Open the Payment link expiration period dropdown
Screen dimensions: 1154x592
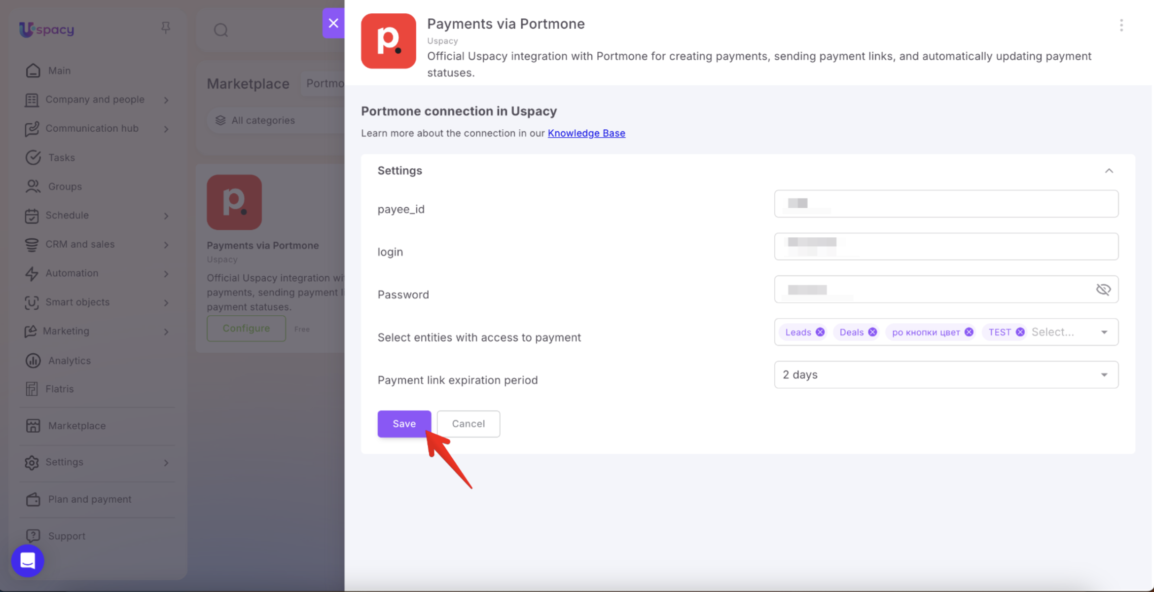(946, 375)
